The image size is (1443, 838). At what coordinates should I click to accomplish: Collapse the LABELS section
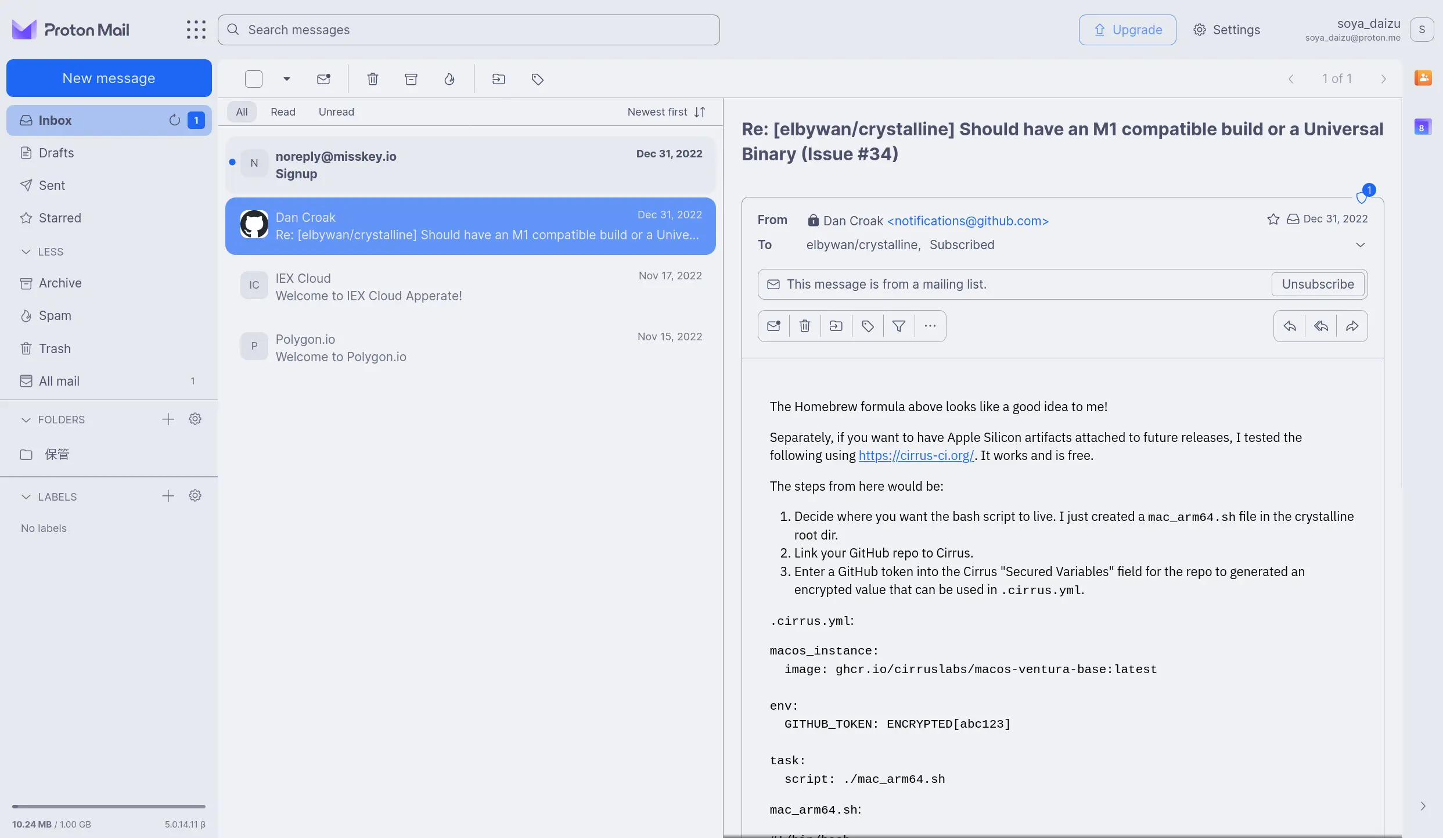pyautogui.click(x=49, y=497)
